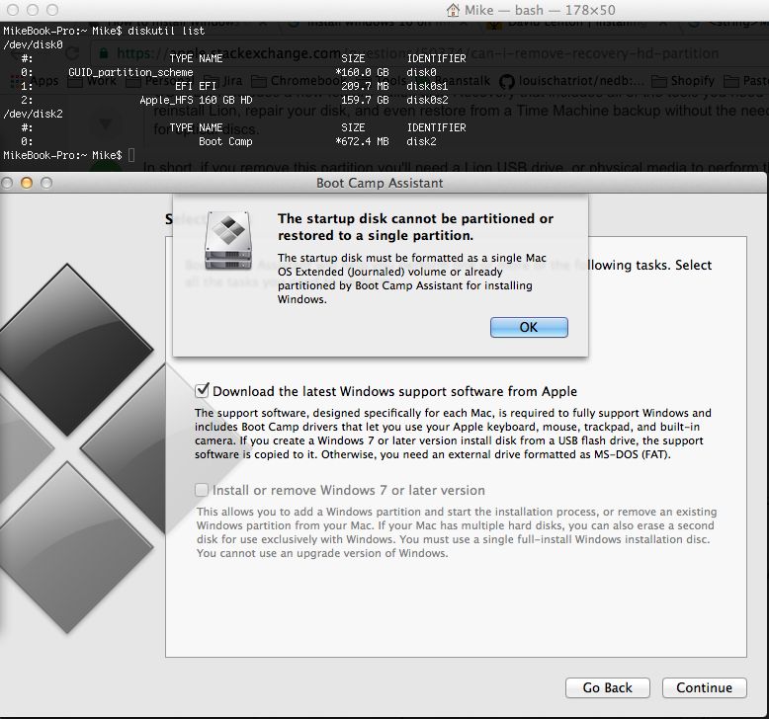Toggle Download the latest Windows support software checkbox
Image resolution: width=769 pixels, height=719 pixels.
(202, 391)
